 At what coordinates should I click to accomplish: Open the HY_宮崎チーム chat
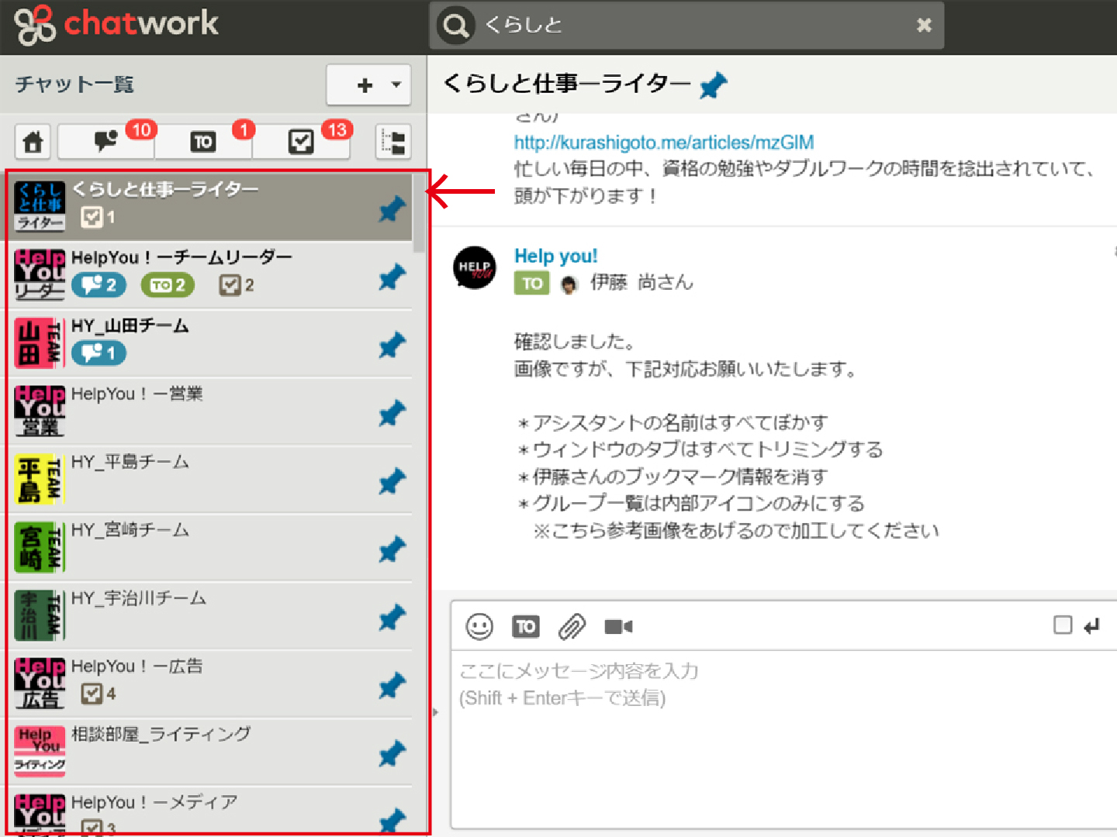click(x=209, y=548)
